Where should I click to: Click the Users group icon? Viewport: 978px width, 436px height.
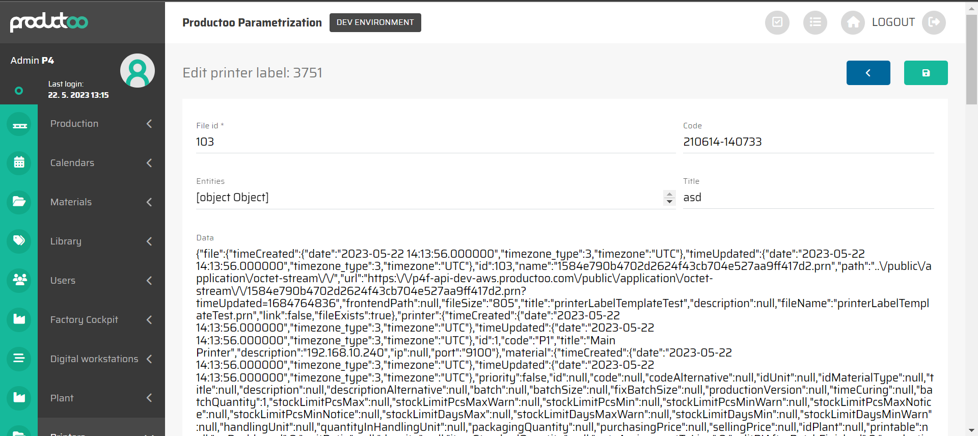point(19,280)
